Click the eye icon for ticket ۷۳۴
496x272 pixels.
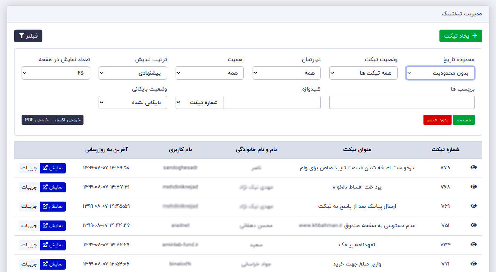(474, 244)
